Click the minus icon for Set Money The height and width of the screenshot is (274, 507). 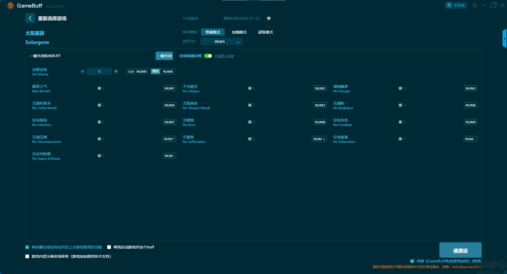pyautogui.click(x=83, y=71)
